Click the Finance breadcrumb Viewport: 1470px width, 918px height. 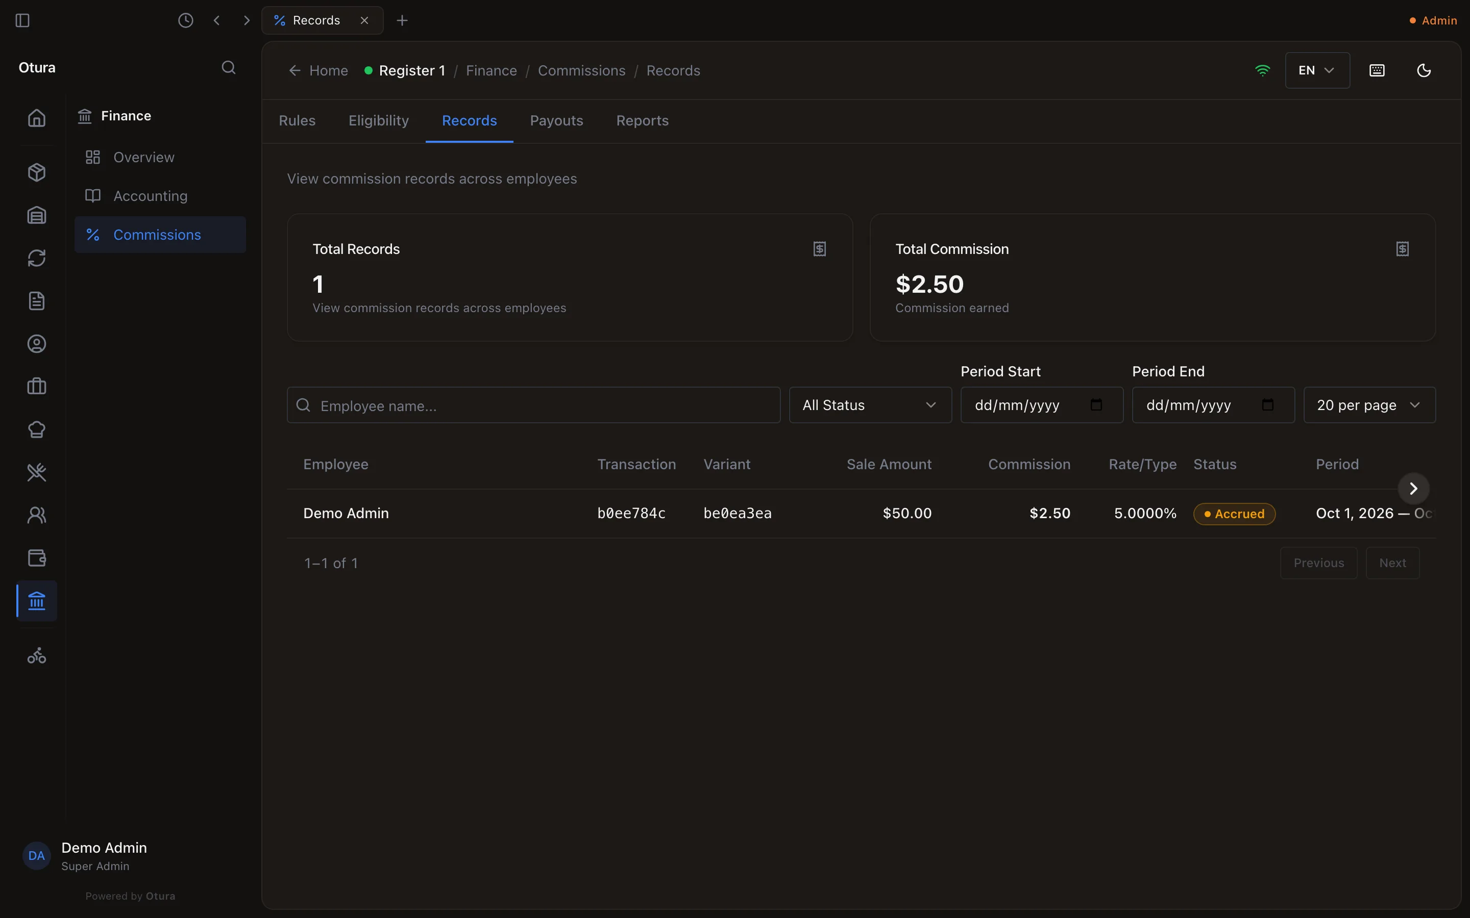pyautogui.click(x=492, y=70)
